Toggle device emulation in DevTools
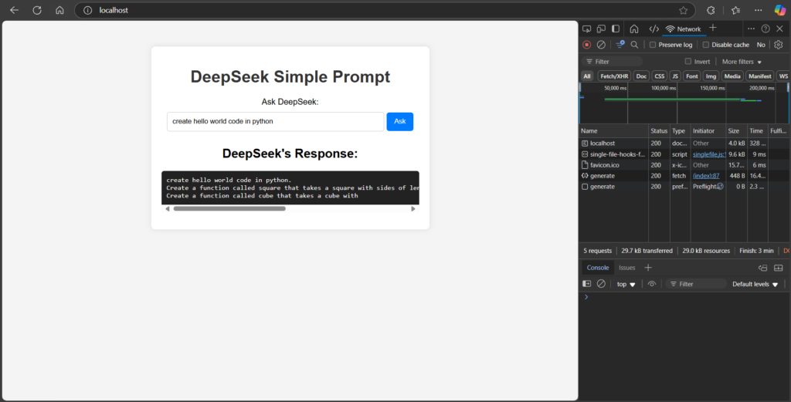The image size is (791, 402). coord(601,29)
